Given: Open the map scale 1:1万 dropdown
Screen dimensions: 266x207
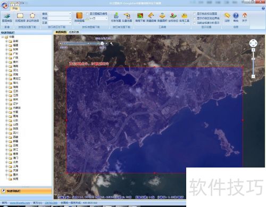Looking at the screenshot, I should click(x=98, y=18).
